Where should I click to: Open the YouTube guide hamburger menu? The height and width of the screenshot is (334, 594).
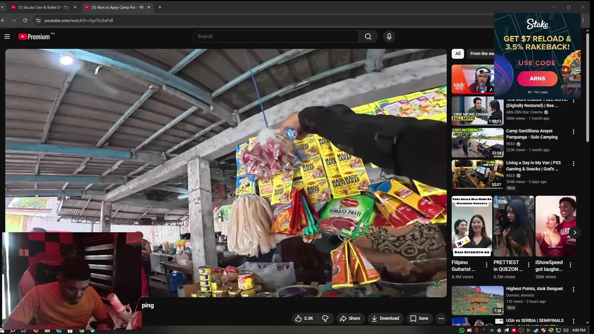(7, 36)
